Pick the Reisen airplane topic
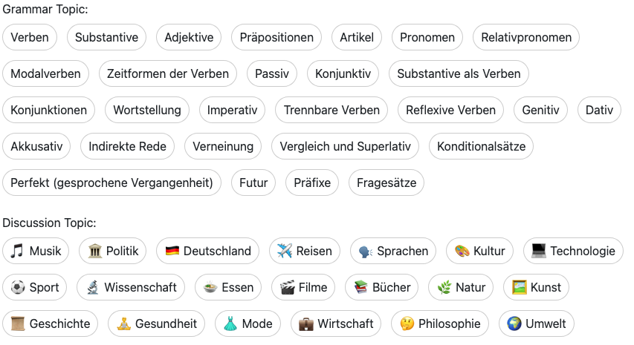This screenshot has height=345, width=634. click(304, 251)
